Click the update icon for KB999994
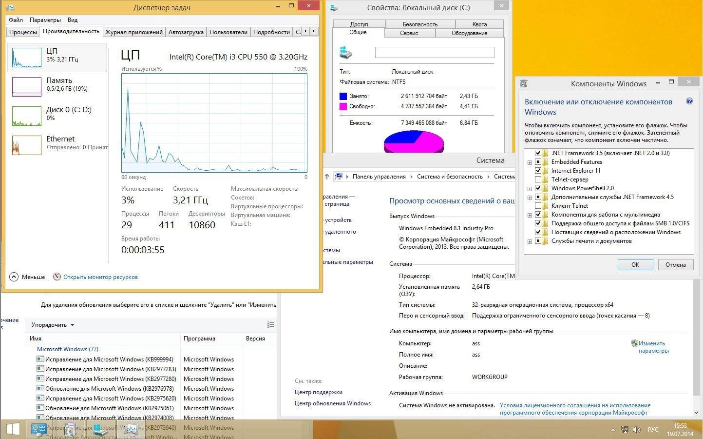703x439 pixels. [x=40, y=359]
